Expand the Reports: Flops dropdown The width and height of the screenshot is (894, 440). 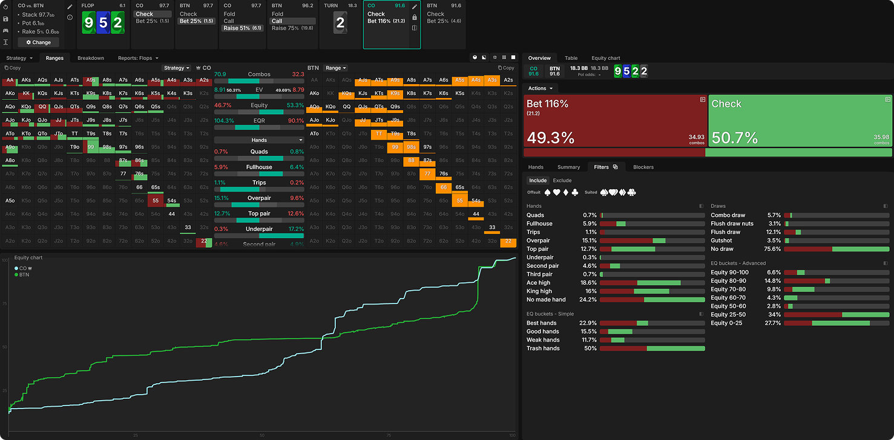[x=138, y=58]
